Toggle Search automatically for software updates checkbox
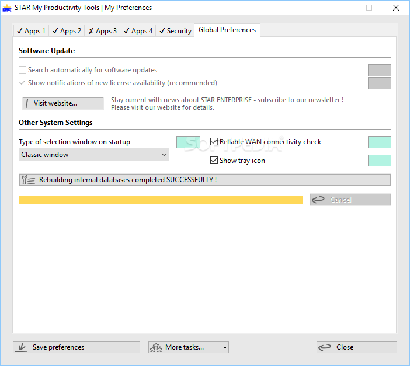Screen dimensions: 410x366 [x=23, y=70]
